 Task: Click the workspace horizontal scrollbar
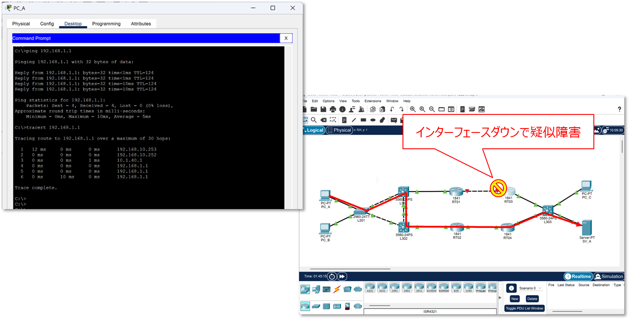[350, 269]
